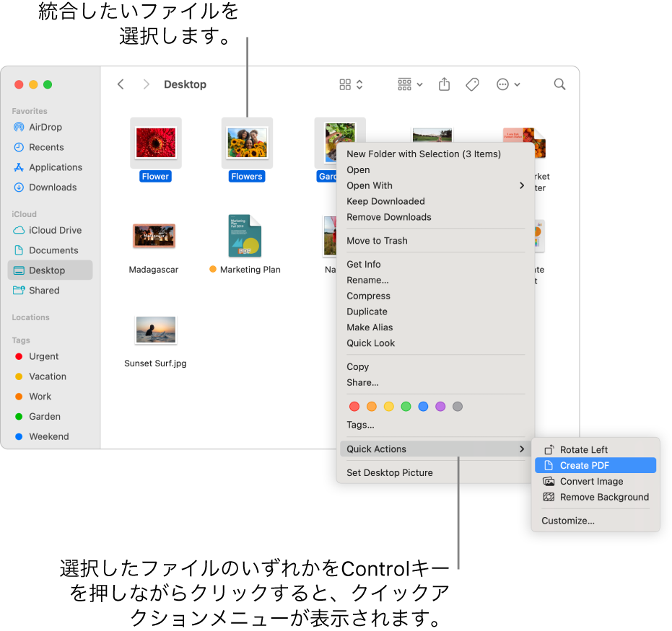Image resolution: width=672 pixels, height=631 pixels.
Task: Select the Flowers image thumbnail
Action: point(247,143)
